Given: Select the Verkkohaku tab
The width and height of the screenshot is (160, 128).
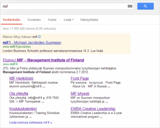Looking at the screenshot, I should coord(11,20).
